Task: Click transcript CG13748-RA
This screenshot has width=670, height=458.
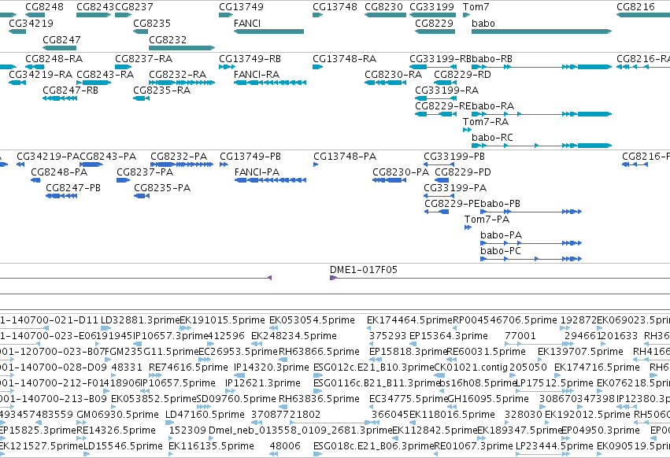Action: point(317,67)
